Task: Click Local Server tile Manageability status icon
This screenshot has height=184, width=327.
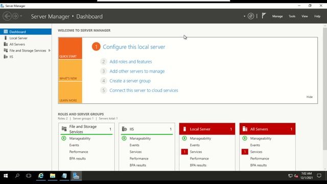Action: coord(184,139)
